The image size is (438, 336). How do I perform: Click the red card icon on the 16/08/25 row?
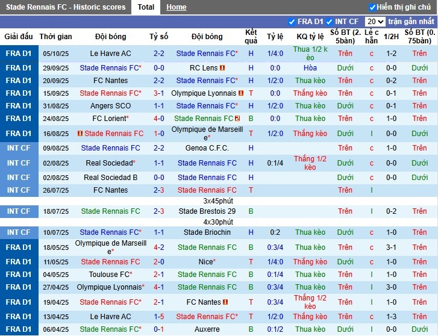point(80,134)
